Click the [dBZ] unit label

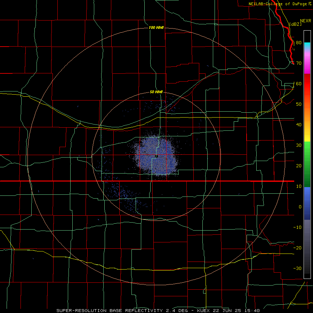[295, 24]
